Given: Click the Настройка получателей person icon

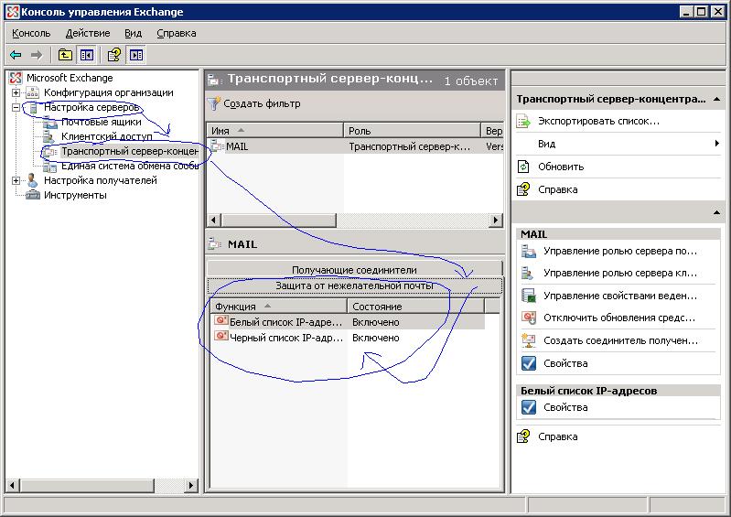Looking at the screenshot, I should [x=32, y=180].
